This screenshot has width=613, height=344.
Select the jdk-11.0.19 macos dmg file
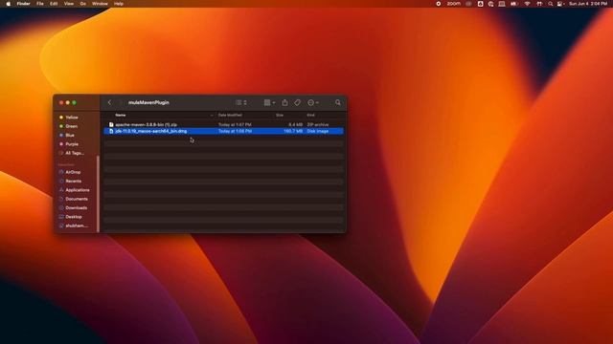[223, 131]
